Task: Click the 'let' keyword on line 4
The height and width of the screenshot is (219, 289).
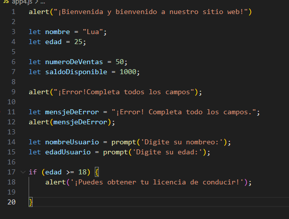Action: click(35, 42)
